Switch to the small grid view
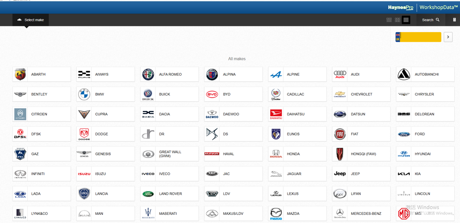Screen dimensions: 460x223 389,20
